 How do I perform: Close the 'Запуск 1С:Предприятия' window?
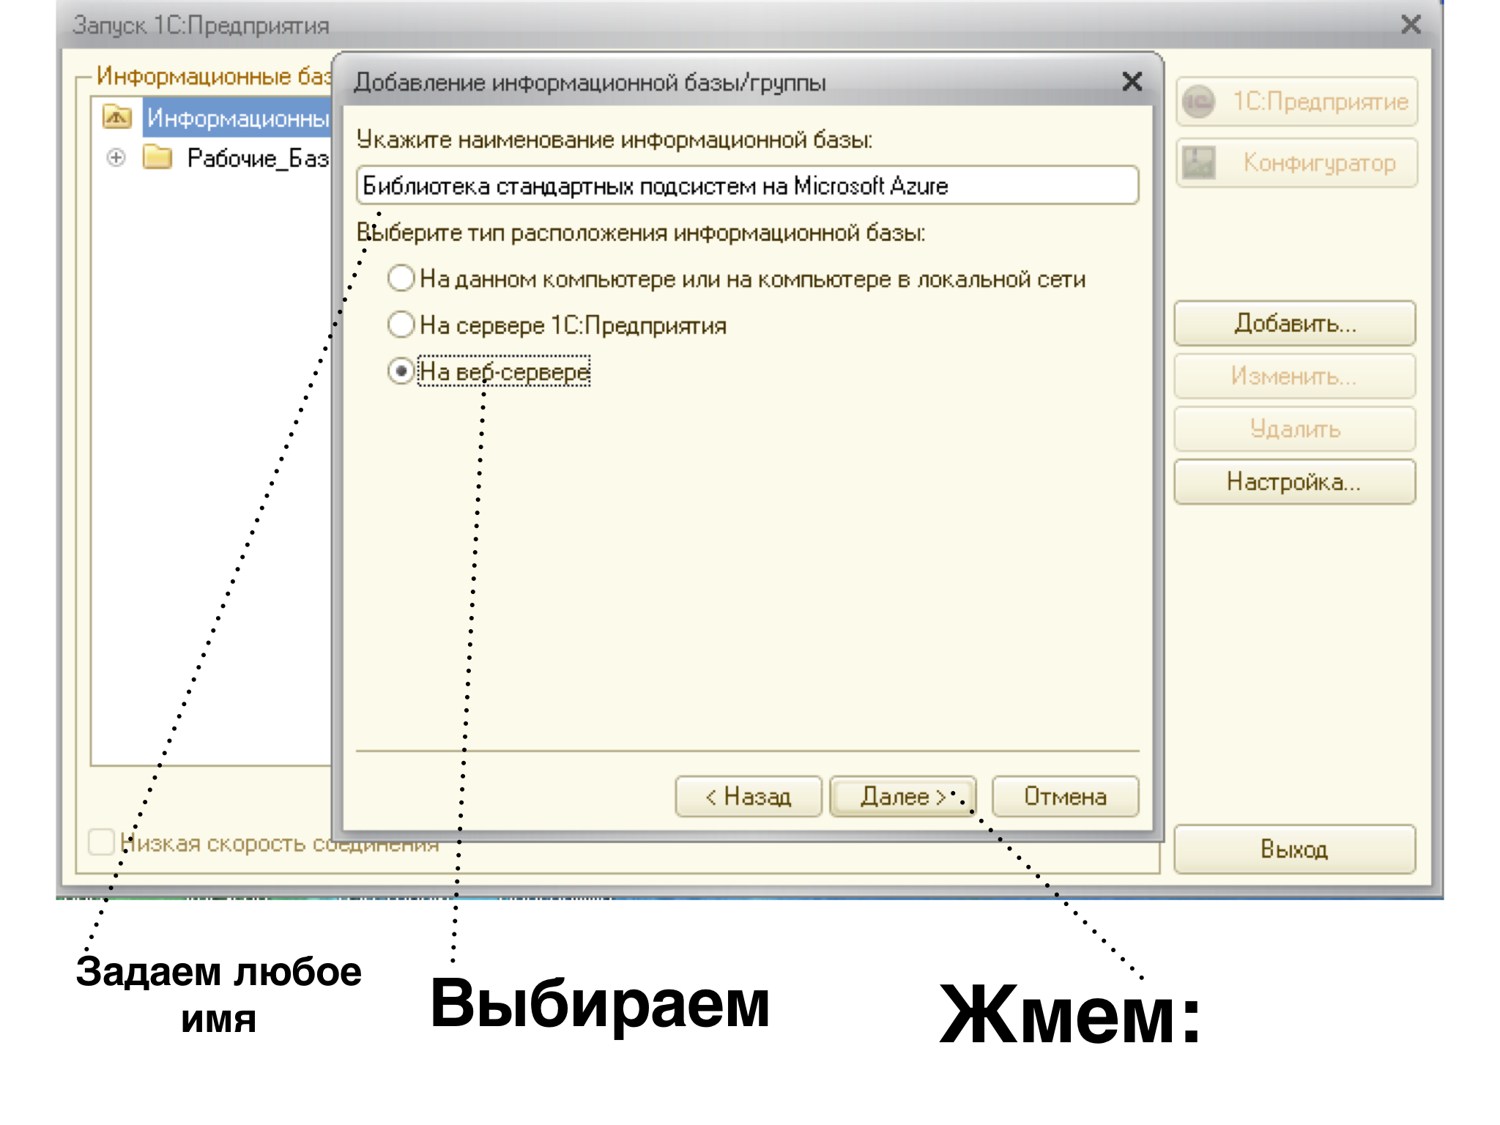[1411, 24]
